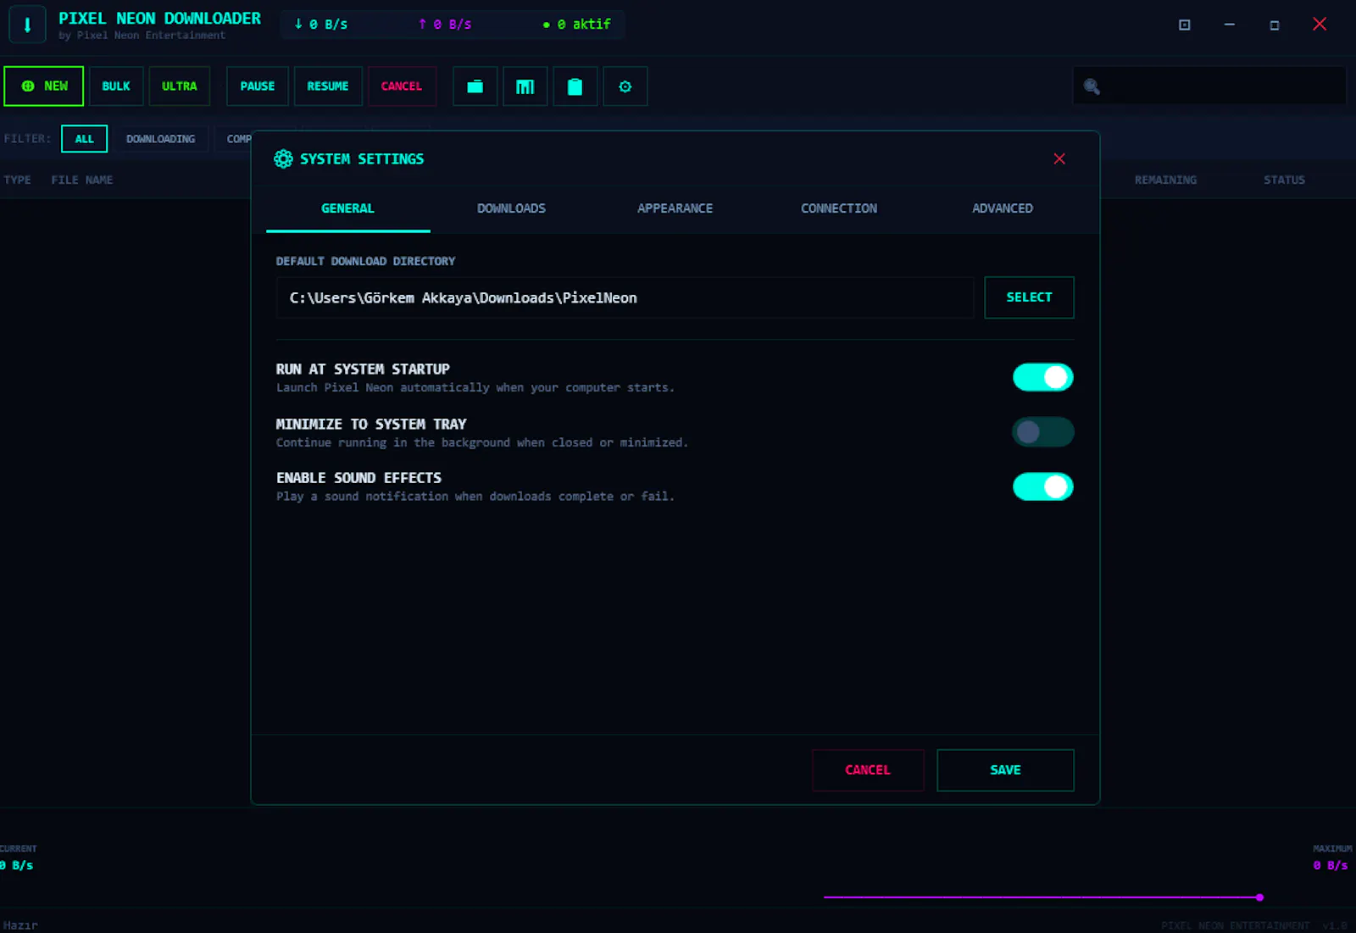This screenshot has width=1356, height=933.
Task: Click the RESUME button
Action: [x=328, y=86]
